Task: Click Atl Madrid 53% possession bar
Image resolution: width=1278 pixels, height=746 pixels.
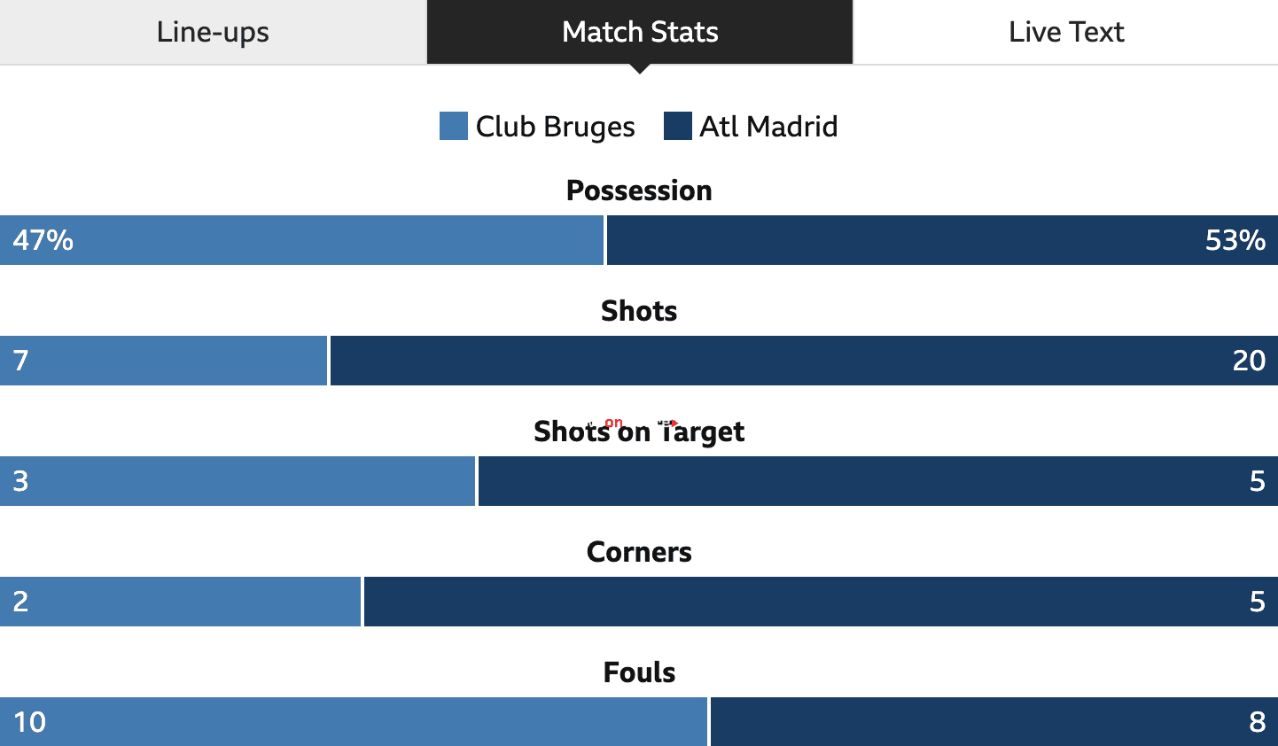Action: (x=942, y=240)
